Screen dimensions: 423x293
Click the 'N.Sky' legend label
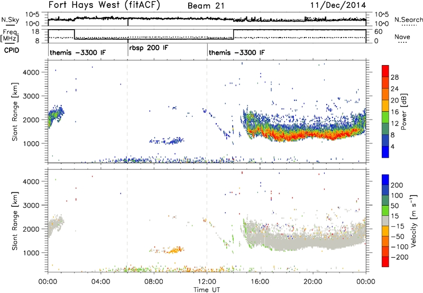click(10, 20)
